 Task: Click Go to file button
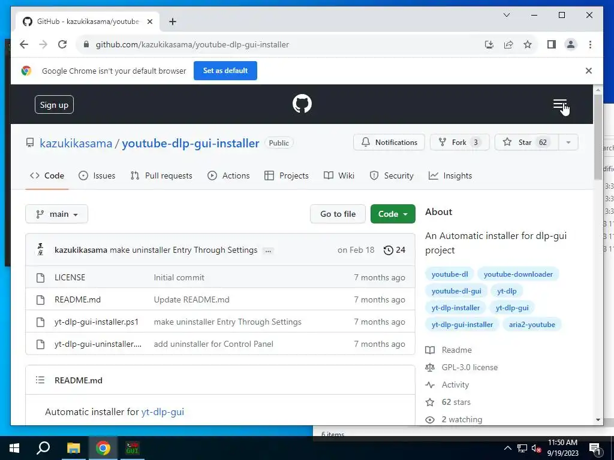pyautogui.click(x=338, y=214)
